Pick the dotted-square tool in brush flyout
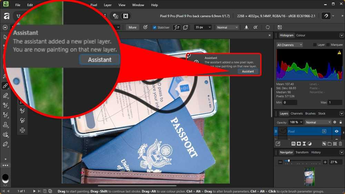Image resolution: width=345 pixels, height=194 pixels. (x=22, y=130)
